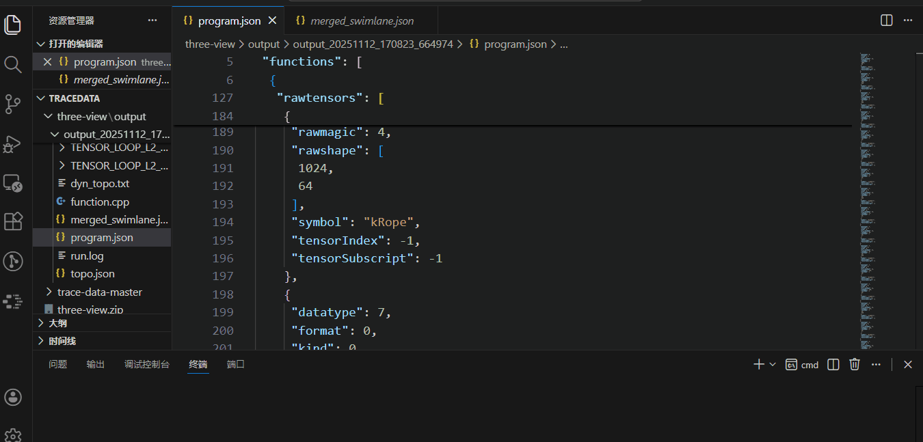The image size is (923, 442).
Task: Open the Remote Explorer icon
Action: pyautogui.click(x=13, y=183)
